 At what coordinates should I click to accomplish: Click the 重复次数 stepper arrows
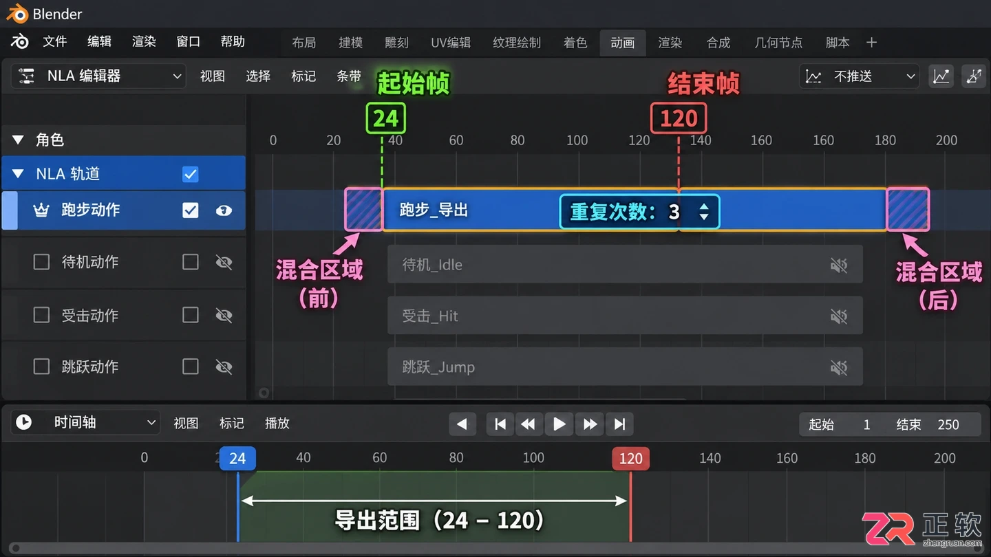703,212
